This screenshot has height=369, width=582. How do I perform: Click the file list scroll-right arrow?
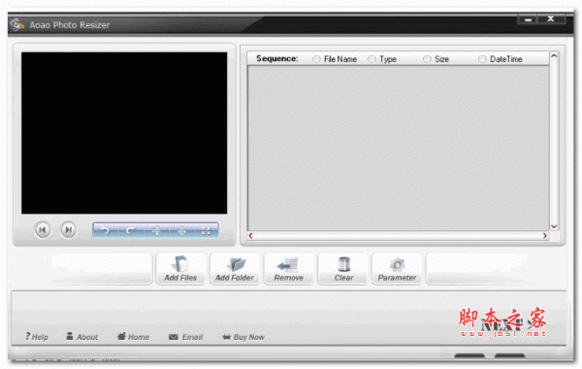pos(544,236)
